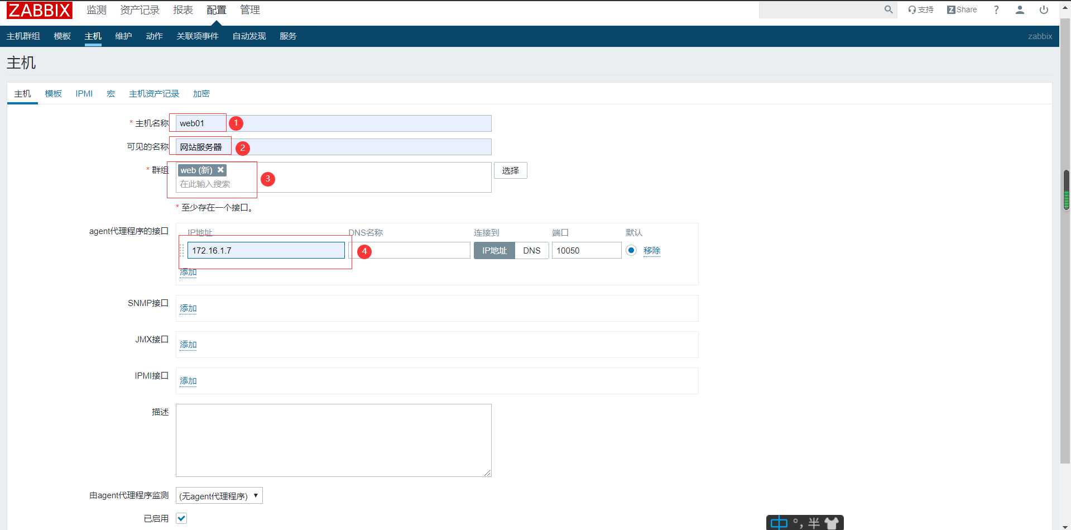Click the IME 中 language indicator
The width and height of the screenshot is (1071, 530).
pos(779,523)
